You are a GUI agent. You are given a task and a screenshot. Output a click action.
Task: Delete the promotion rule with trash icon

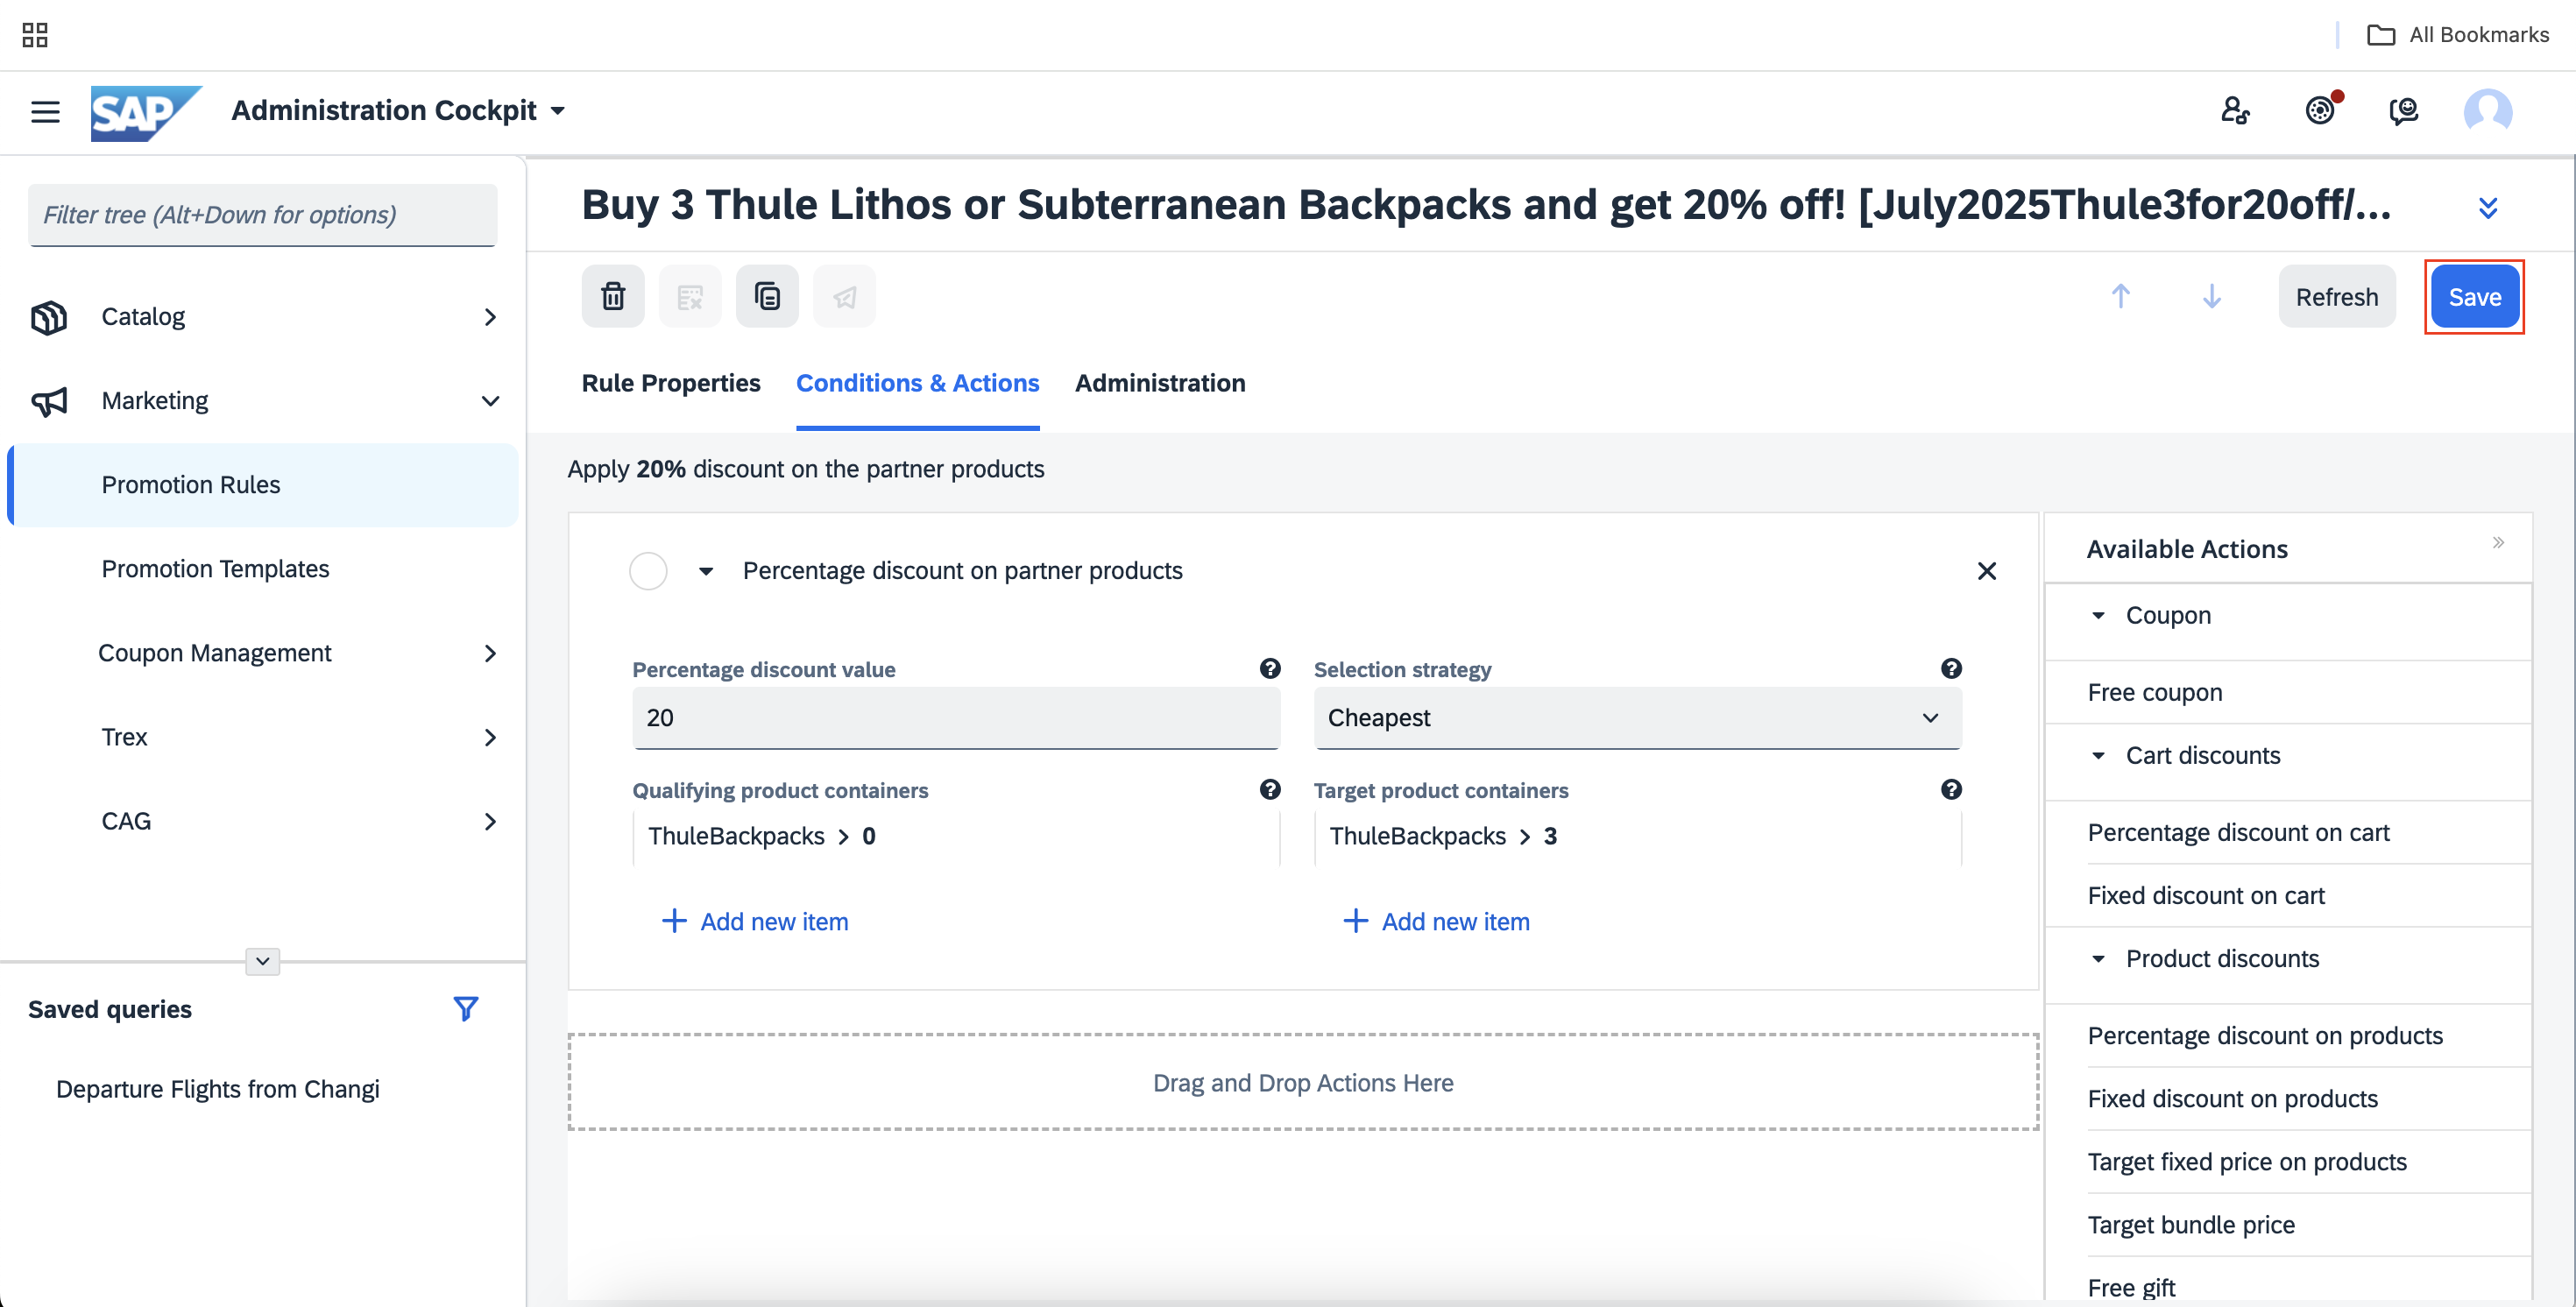point(613,296)
